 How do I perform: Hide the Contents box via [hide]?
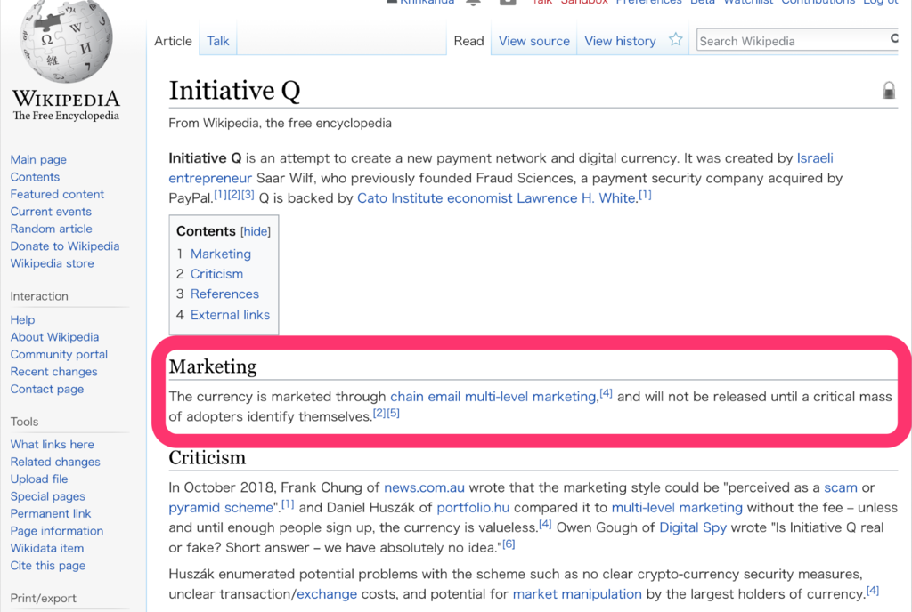(256, 231)
